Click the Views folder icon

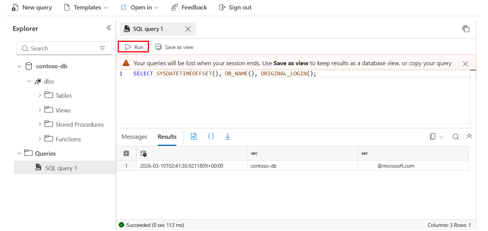(49, 109)
